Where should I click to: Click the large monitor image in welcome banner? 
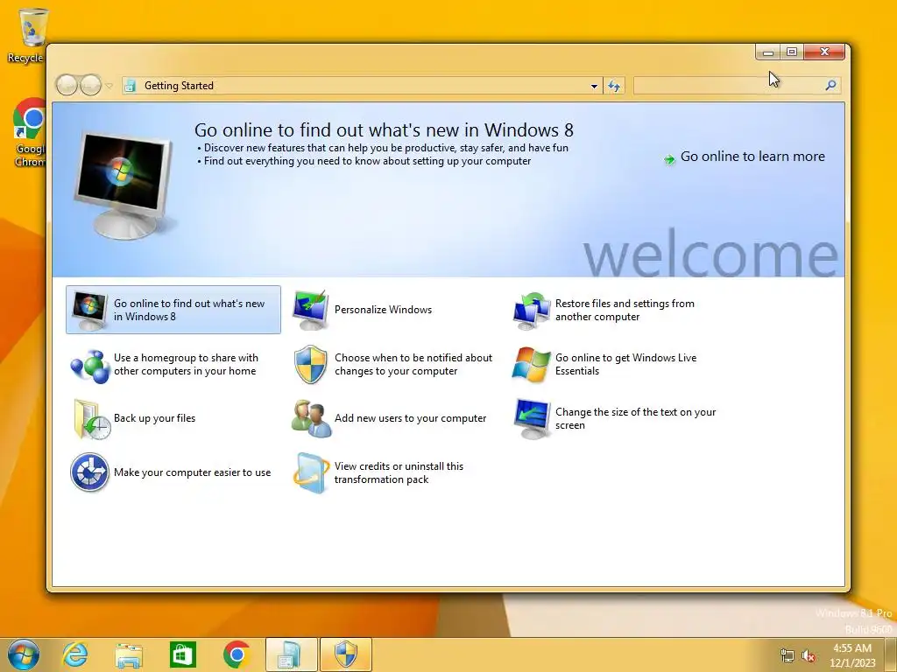point(124,185)
